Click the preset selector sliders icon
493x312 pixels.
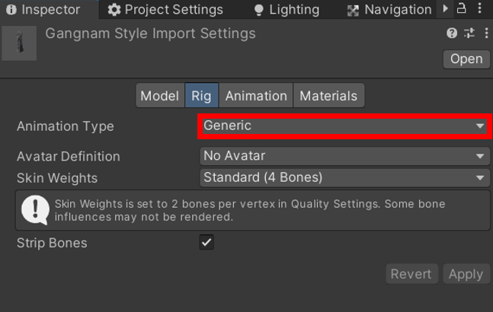pos(469,33)
